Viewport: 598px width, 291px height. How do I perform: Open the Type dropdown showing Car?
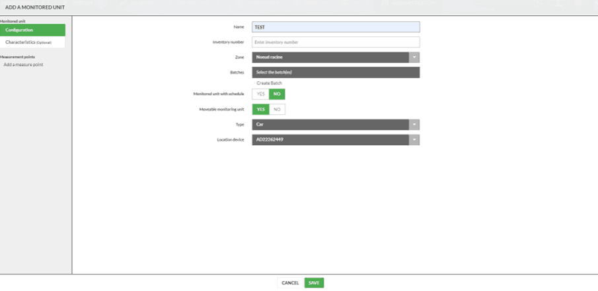coord(330,125)
